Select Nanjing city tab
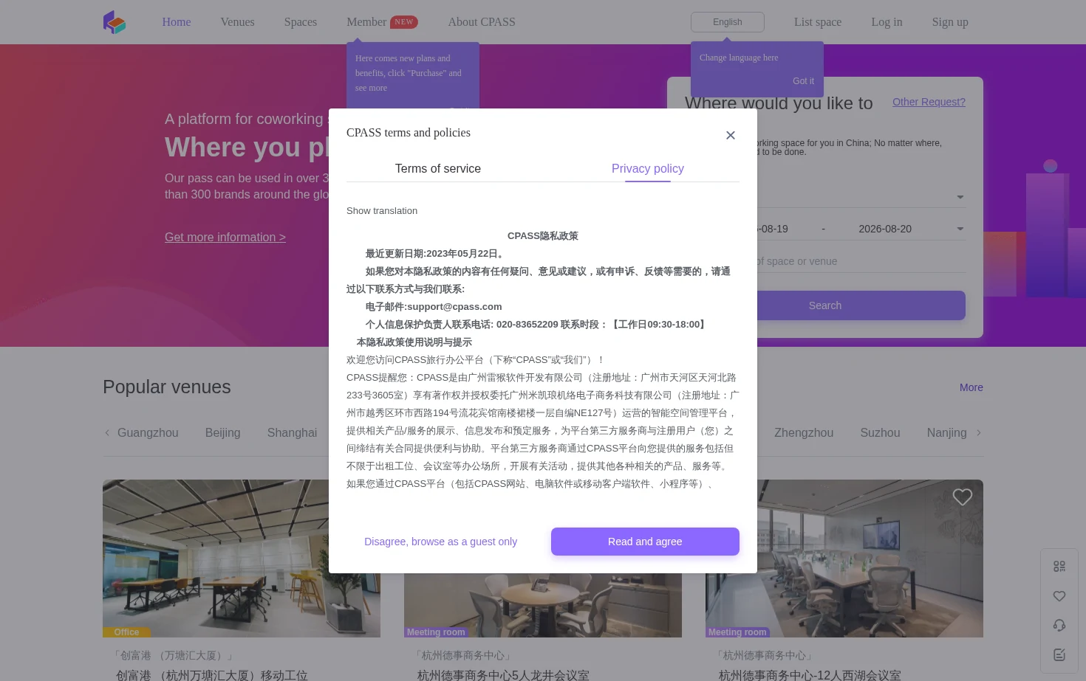The height and width of the screenshot is (681, 1086). click(x=947, y=433)
